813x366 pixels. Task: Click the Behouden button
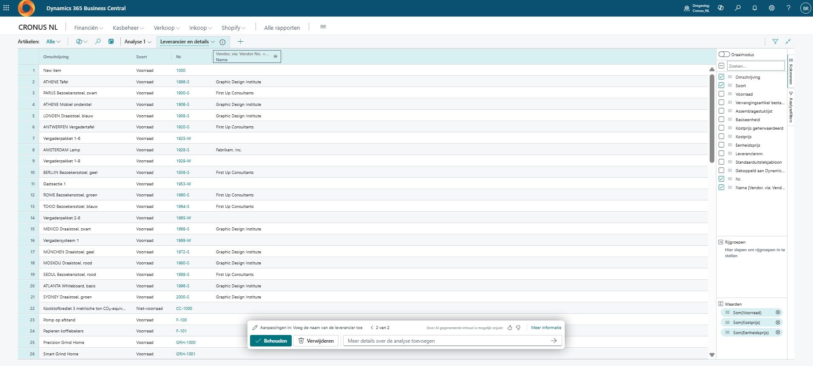(x=271, y=341)
